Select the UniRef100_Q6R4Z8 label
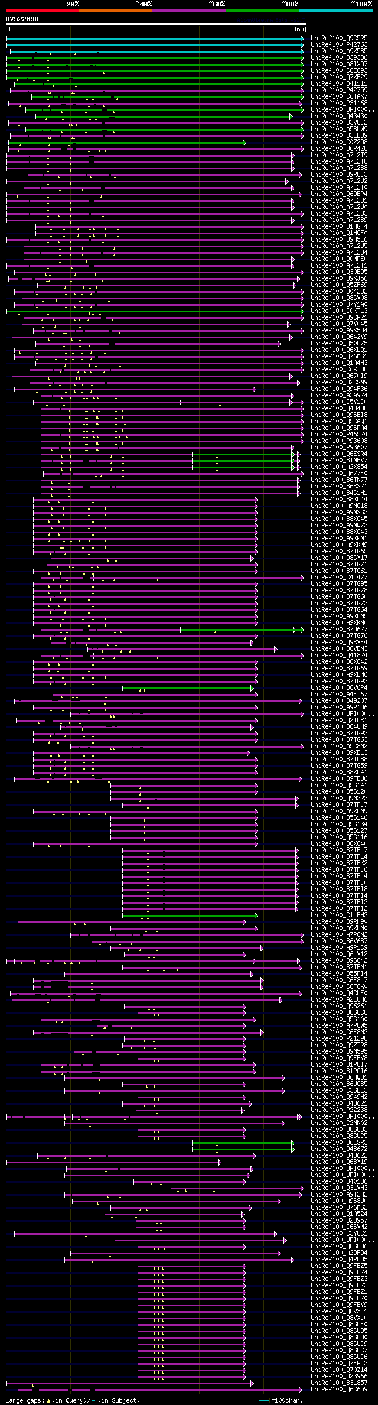 pos(339,148)
